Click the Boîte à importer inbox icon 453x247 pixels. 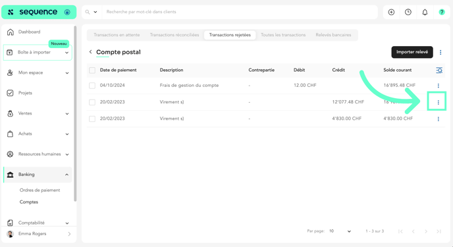[x=10, y=52]
